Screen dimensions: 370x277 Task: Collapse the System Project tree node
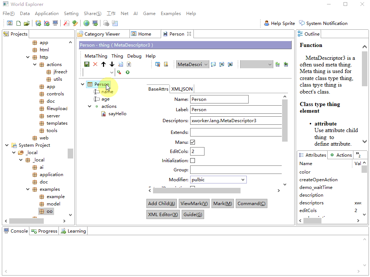[7, 145]
